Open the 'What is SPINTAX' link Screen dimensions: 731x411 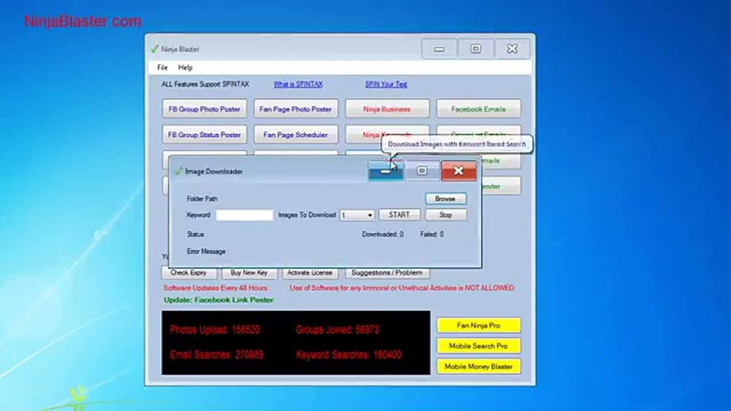(x=298, y=84)
